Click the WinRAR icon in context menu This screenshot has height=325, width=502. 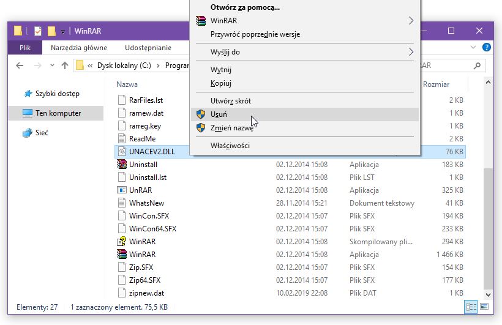(201, 21)
